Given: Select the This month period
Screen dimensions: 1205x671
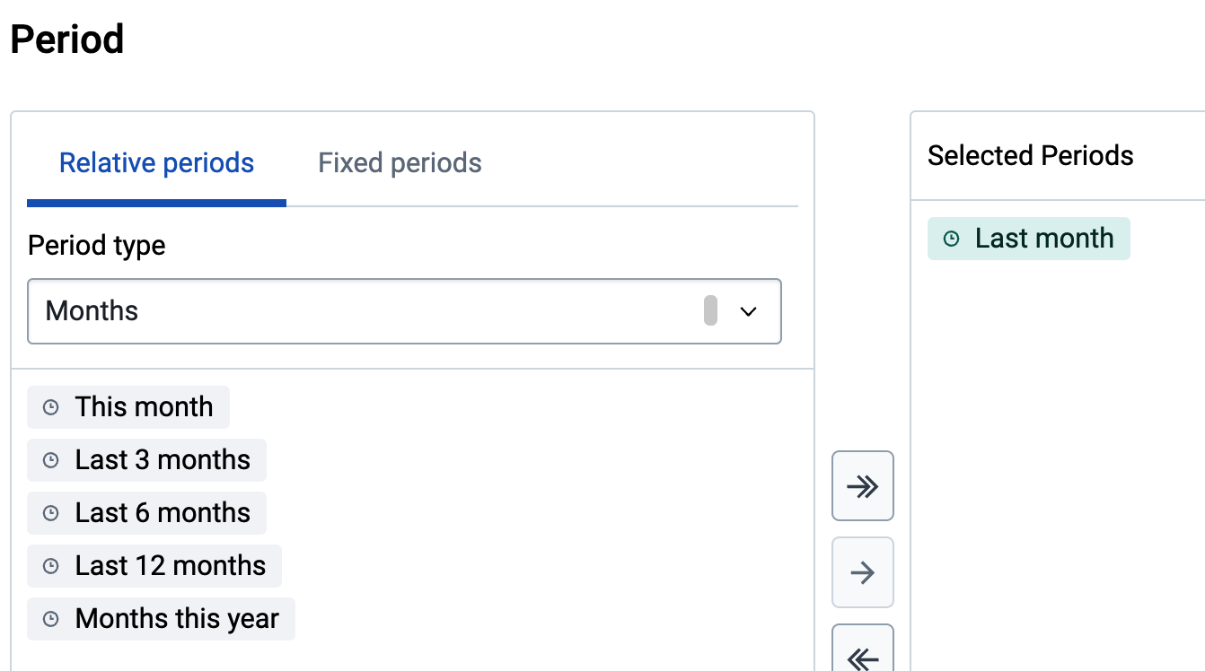Looking at the screenshot, I should (x=128, y=407).
